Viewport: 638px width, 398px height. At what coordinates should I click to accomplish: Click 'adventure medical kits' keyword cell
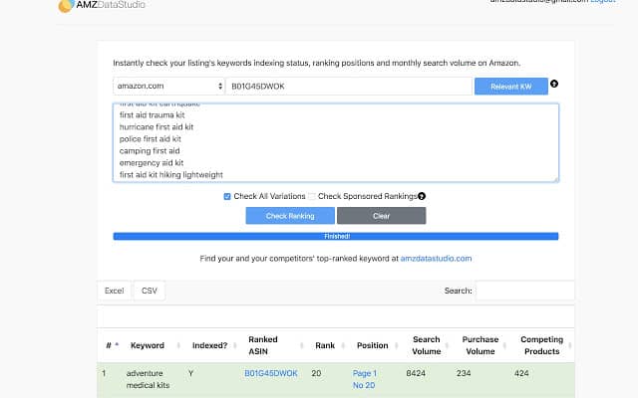coord(149,379)
